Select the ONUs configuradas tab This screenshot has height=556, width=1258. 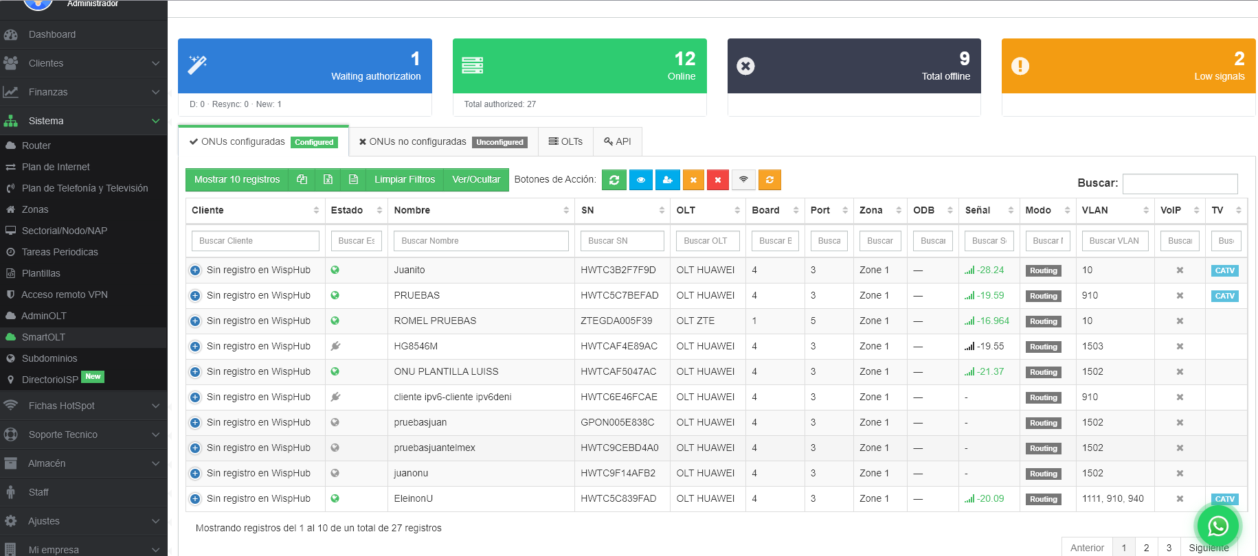(x=263, y=142)
